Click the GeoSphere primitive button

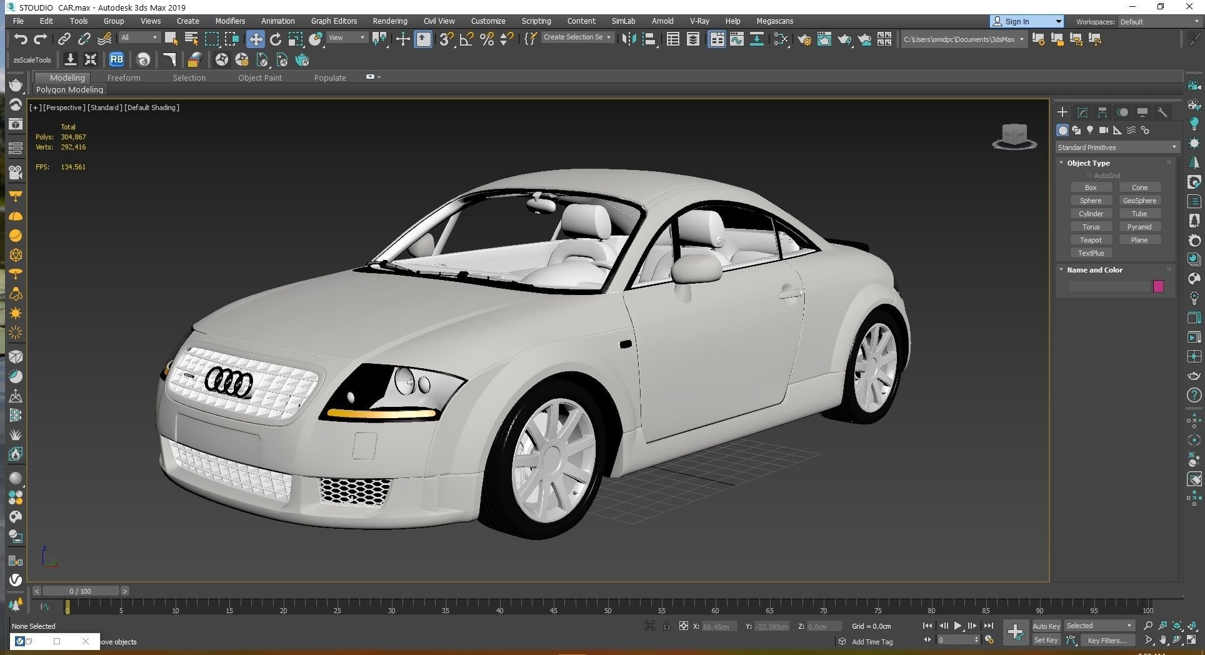[x=1139, y=201]
